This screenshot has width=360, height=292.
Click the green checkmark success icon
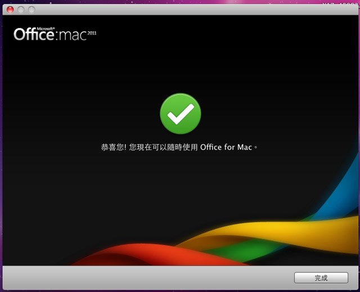click(x=181, y=114)
